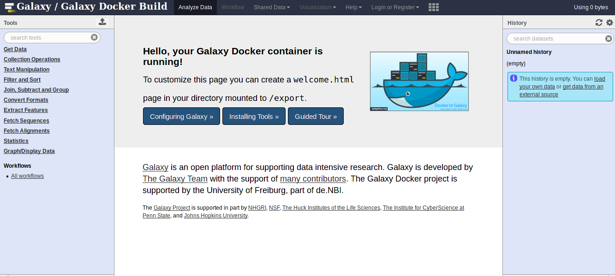Clear the datasets search field
The width and height of the screenshot is (615, 276).
pyautogui.click(x=608, y=38)
